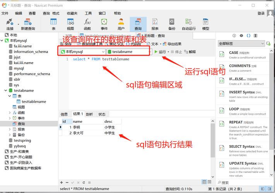Open the 收藏夹 menu
This screenshot has width=275, height=193.
tap(72, 13)
